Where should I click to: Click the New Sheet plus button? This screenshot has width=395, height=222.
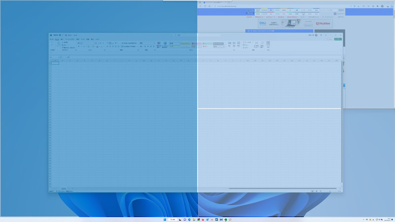point(73,188)
